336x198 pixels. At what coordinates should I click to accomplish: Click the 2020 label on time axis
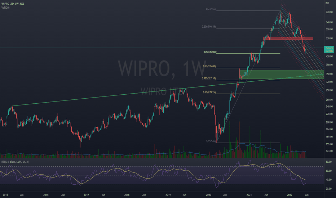point(208,195)
